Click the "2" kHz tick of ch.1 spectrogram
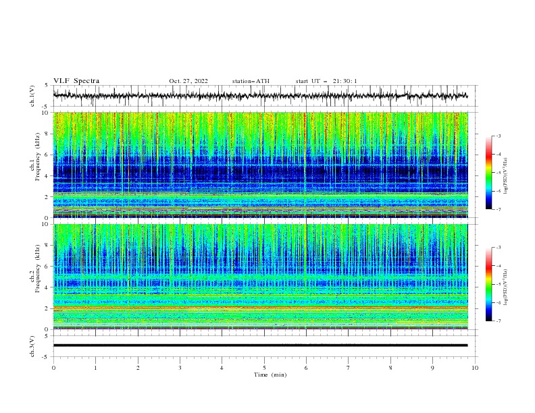 coord(47,197)
